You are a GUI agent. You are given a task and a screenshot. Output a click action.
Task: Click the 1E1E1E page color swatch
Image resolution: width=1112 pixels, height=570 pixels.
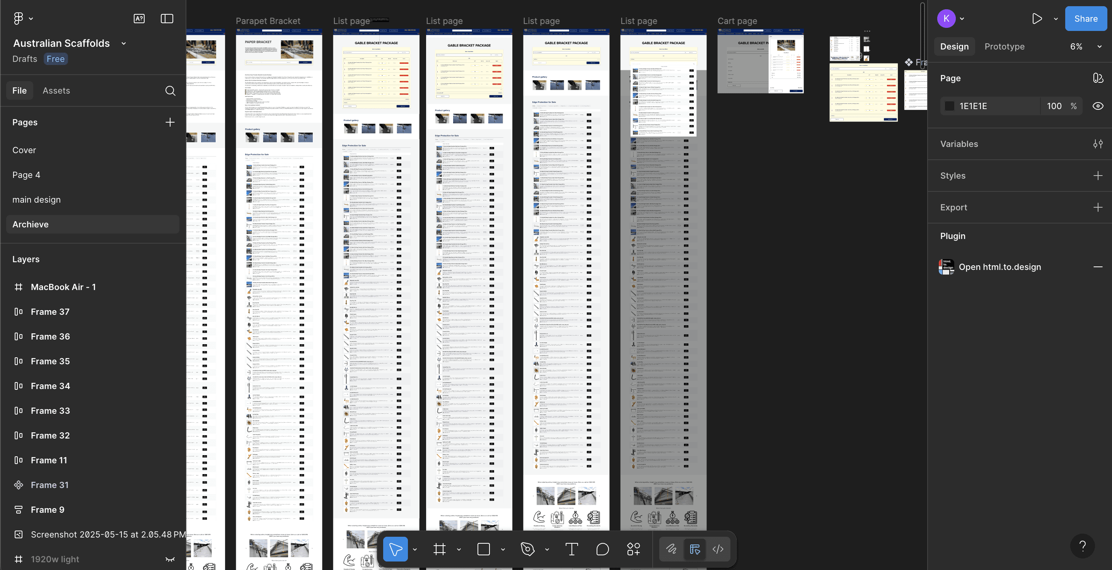click(x=949, y=106)
